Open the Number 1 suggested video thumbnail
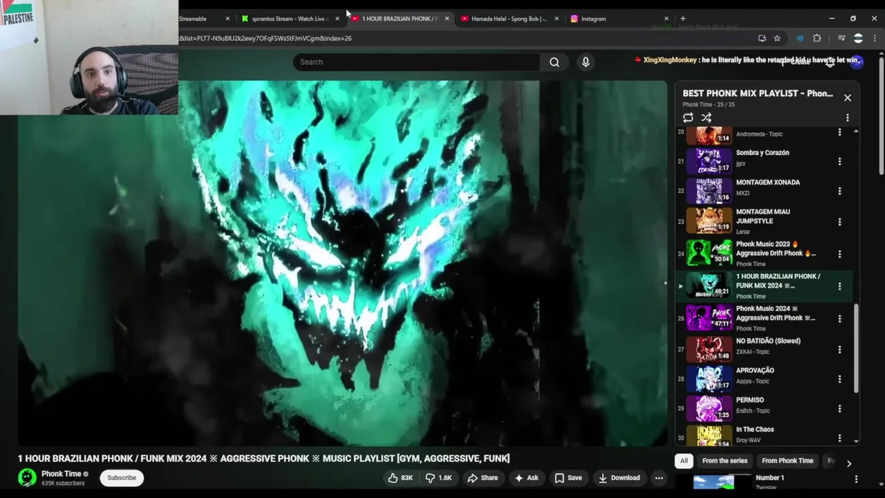Viewport: 885px width, 498px height. (714, 481)
